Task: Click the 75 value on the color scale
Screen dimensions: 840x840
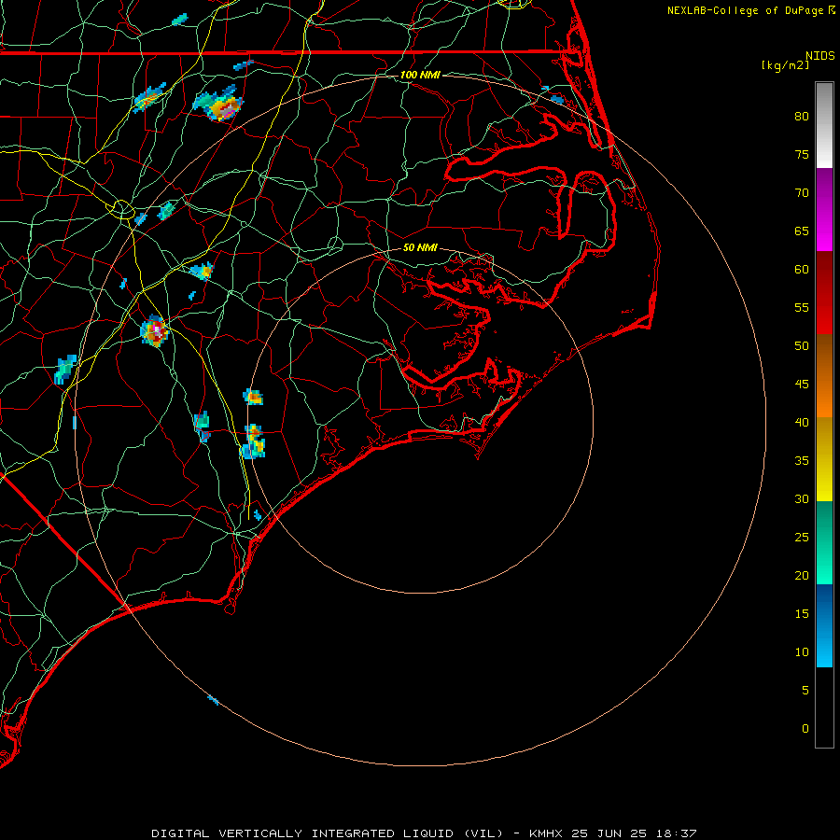Action: click(802, 155)
